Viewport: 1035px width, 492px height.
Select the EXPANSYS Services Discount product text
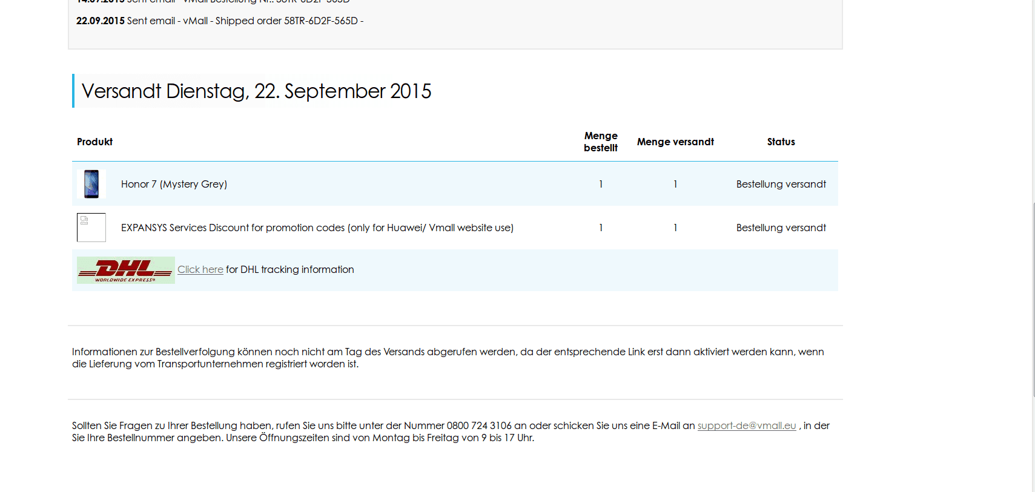[317, 228]
